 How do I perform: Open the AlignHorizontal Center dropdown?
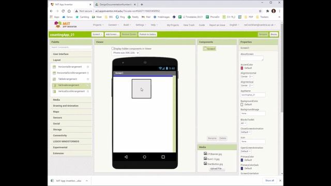pyautogui.click(x=247, y=76)
